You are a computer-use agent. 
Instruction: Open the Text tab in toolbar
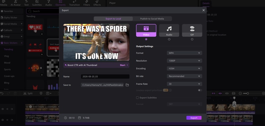[x=26, y=3]
